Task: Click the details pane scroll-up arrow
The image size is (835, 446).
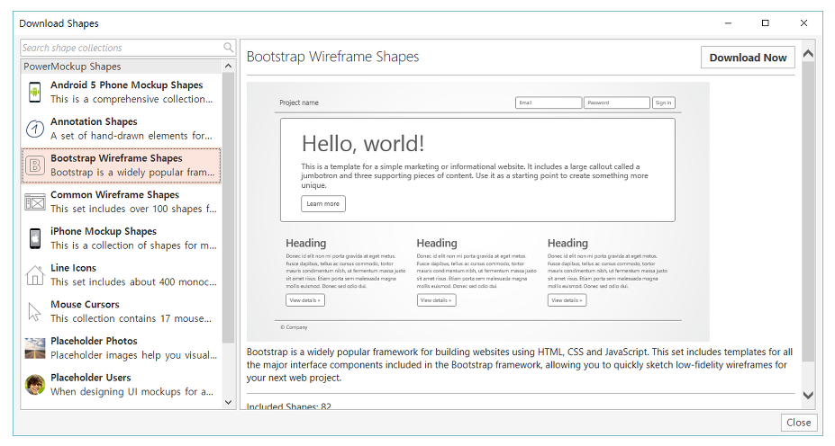Action: [x=808, y=54]
